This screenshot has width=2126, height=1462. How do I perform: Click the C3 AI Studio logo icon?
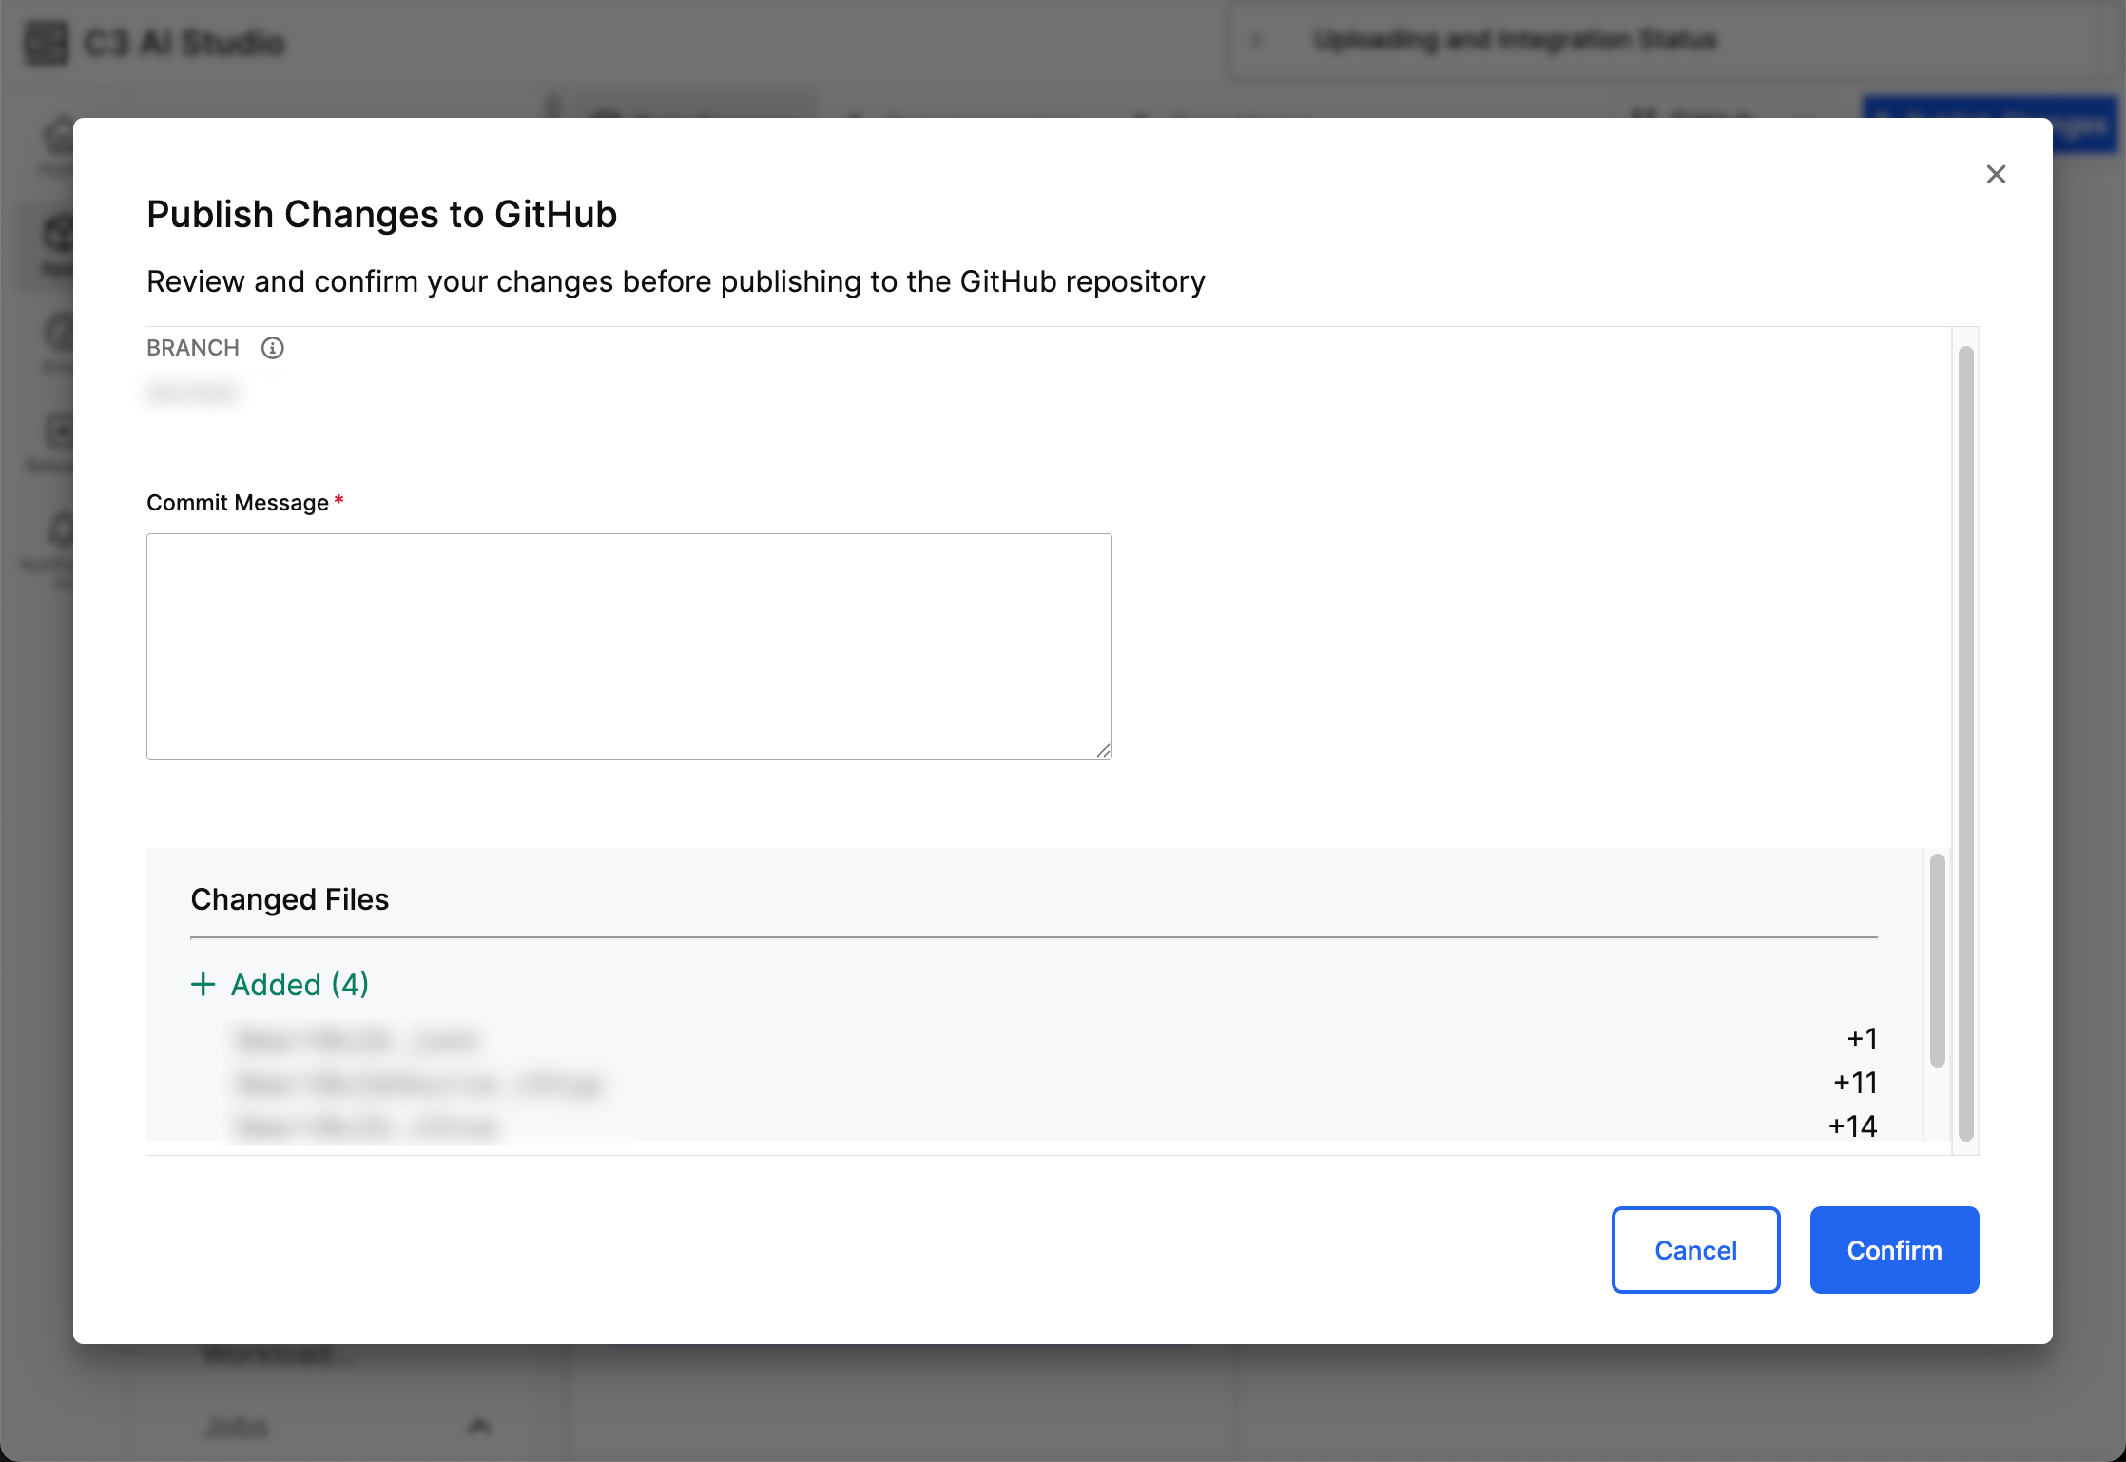46,43
